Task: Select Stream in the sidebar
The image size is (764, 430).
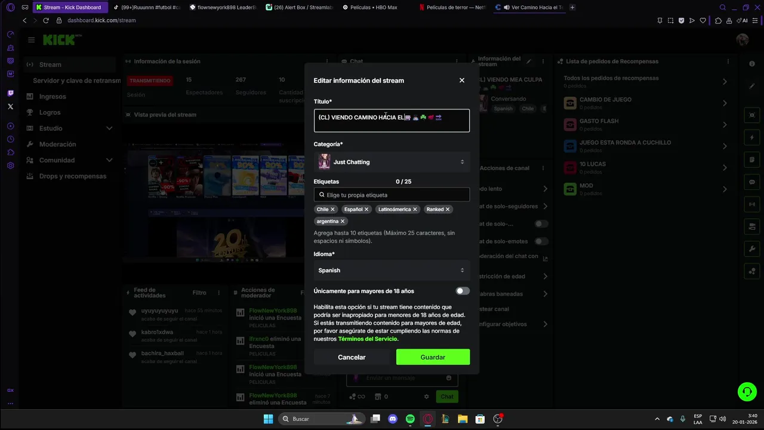Action: click(70, 64)
